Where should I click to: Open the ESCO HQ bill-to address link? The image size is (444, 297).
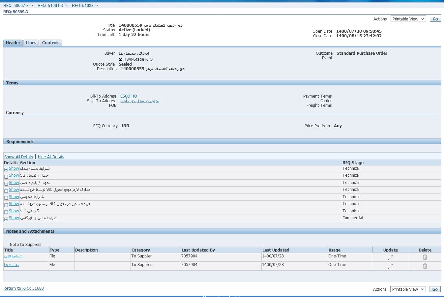(129, 96)
